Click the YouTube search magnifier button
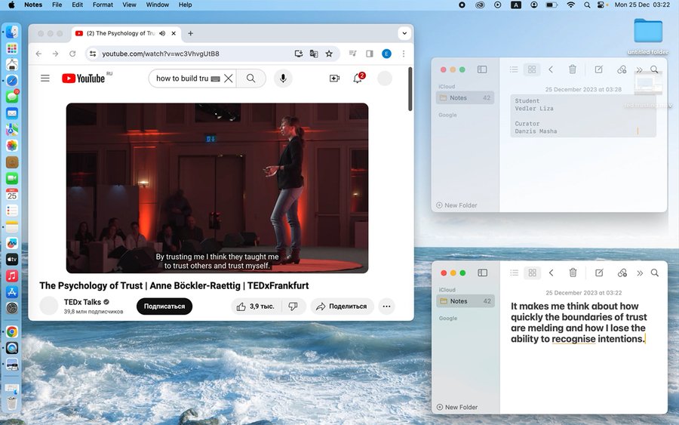Viewport: 679px width, 425px height. point(250,79)
